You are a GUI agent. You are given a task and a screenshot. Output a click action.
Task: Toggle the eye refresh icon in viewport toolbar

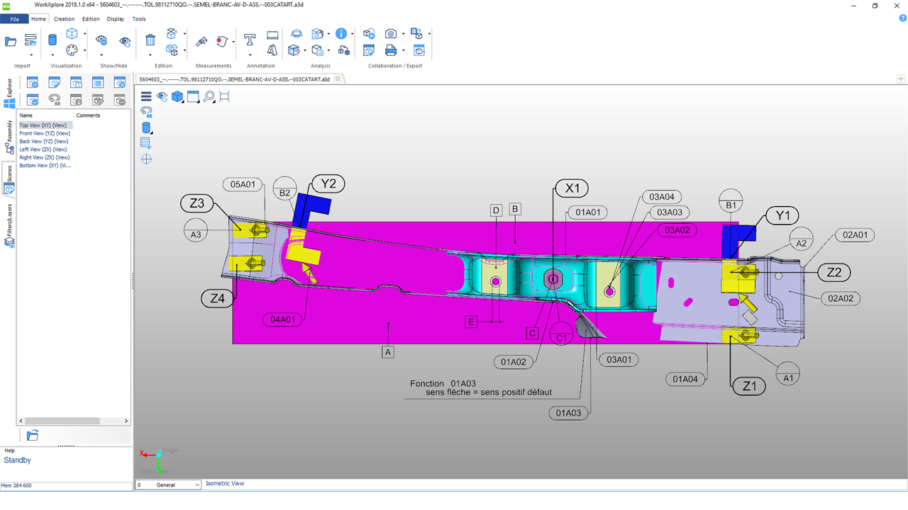(x=162, y=97)
